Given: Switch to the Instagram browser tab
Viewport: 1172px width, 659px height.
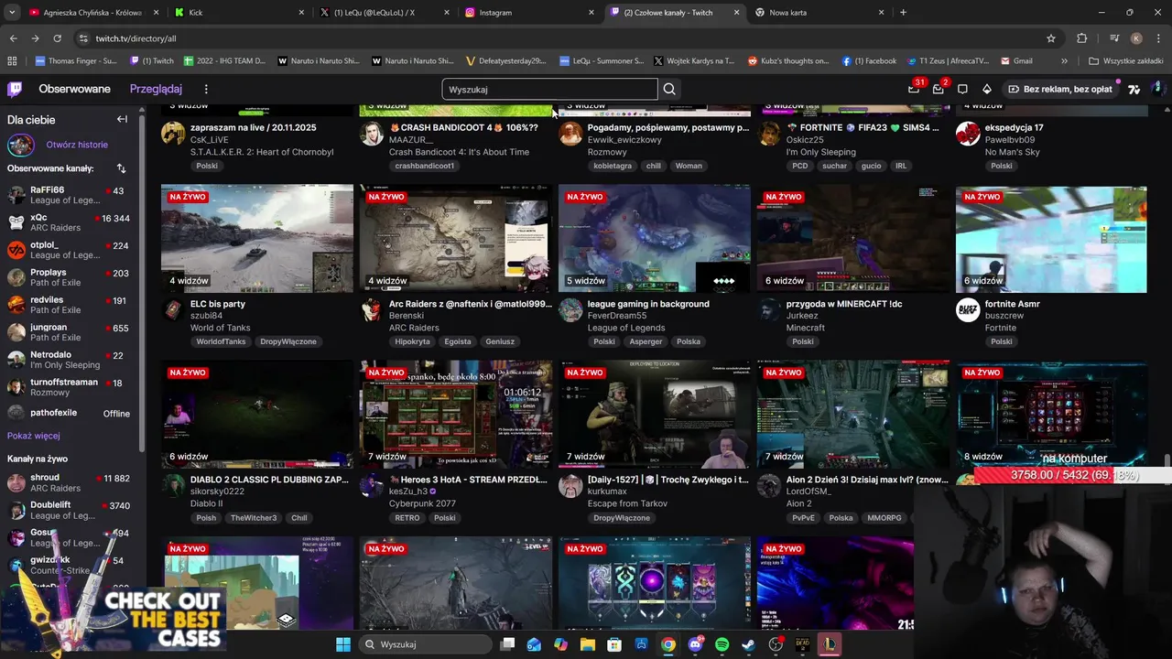Looking at the screenshot, I should coord(529,13).
